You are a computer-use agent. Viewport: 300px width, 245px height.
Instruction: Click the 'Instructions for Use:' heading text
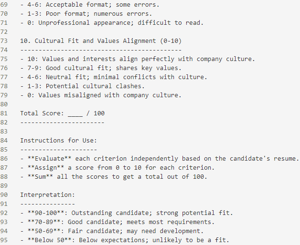click(x=59, y=141)
